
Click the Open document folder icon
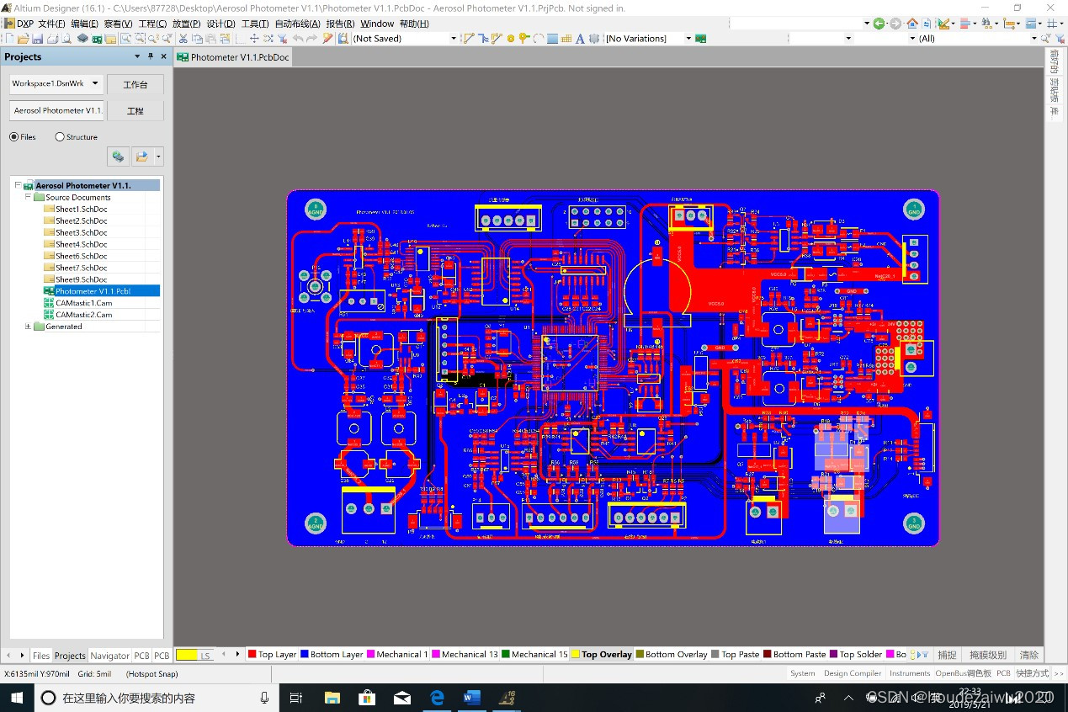tap(23, 39)
